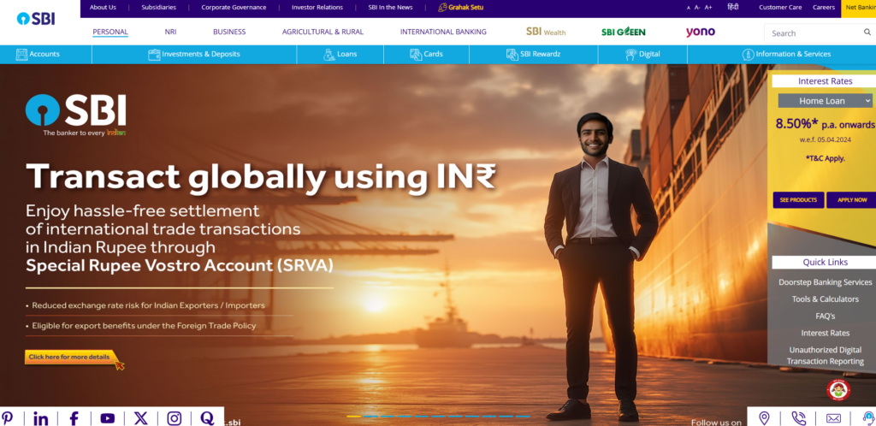This screenshot has width=876, height=426.
Task: Open the Instagram social icon
Action: tap(175, 418)
